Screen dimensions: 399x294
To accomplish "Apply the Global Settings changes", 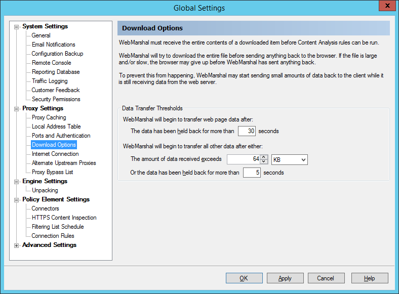I will (285, 278).
